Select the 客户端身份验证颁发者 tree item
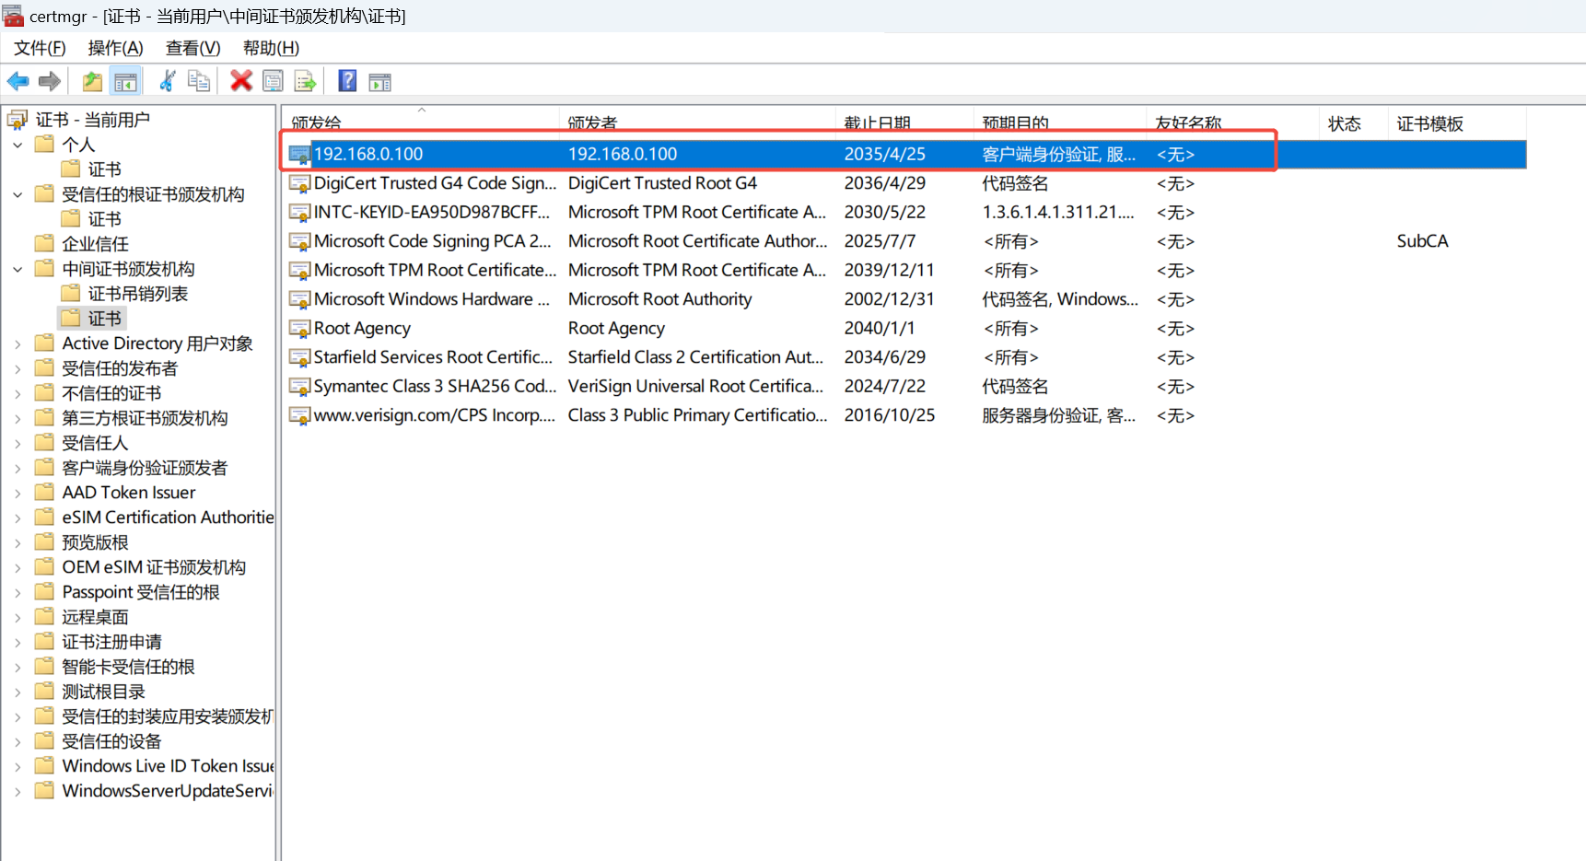This screenshot has width=1586, height=861. pyautogui.click(x=145, y=468)
